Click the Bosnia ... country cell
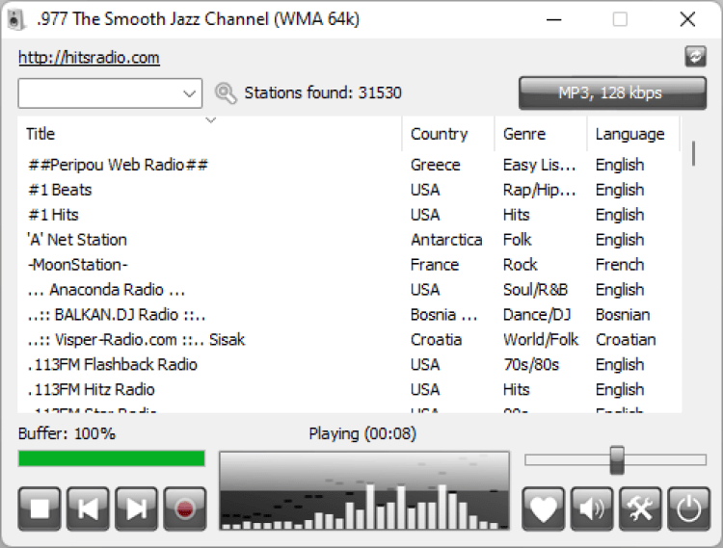This screenshot has width=723, height=548. coord(443,315)
